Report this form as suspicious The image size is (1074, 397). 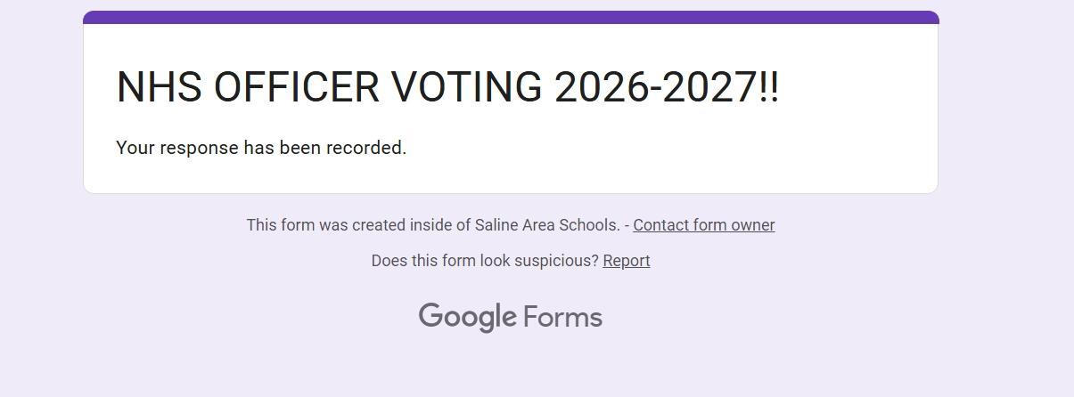coord(626,261)
